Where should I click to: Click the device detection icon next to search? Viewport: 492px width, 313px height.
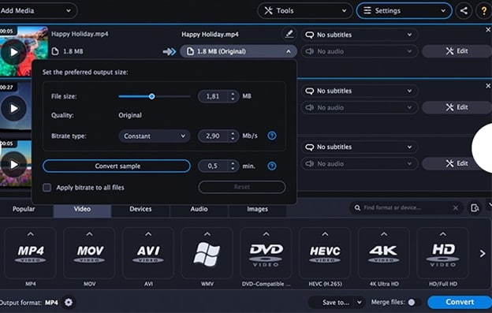475,207
